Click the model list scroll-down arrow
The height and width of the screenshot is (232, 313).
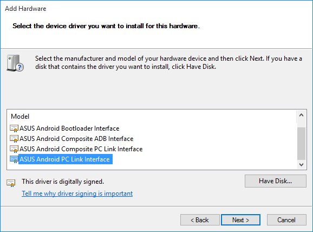point(302,165)
